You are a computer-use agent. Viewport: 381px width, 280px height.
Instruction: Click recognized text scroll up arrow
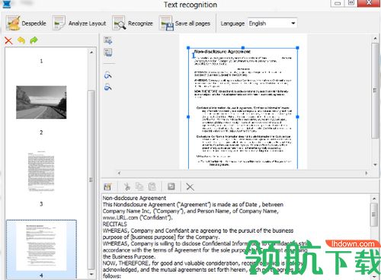(374, 199)
